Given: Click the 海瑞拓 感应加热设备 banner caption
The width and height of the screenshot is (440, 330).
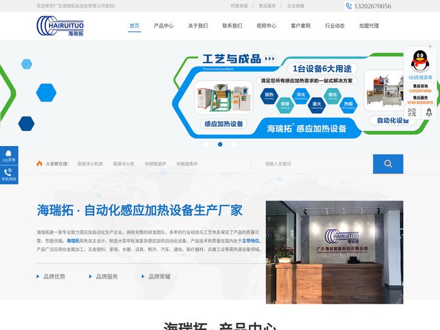Looking at the screenshot, I should [x=306, y=129].
